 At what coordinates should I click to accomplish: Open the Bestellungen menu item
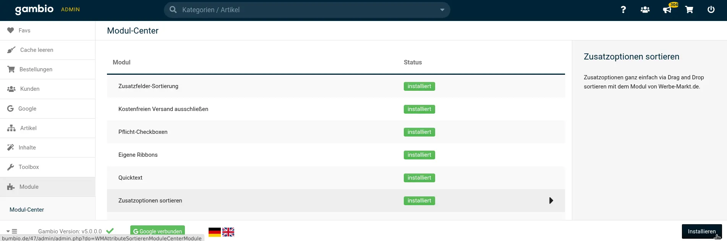point(36,69)
